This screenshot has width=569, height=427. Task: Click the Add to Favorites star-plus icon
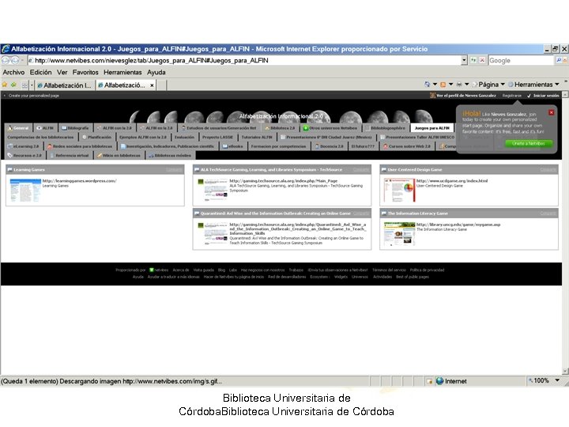13,85
